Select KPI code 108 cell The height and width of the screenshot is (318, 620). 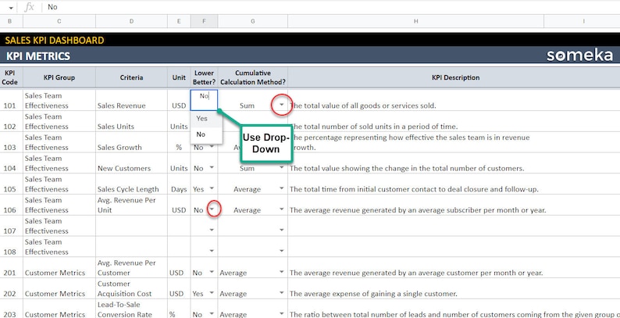point(12,247)
